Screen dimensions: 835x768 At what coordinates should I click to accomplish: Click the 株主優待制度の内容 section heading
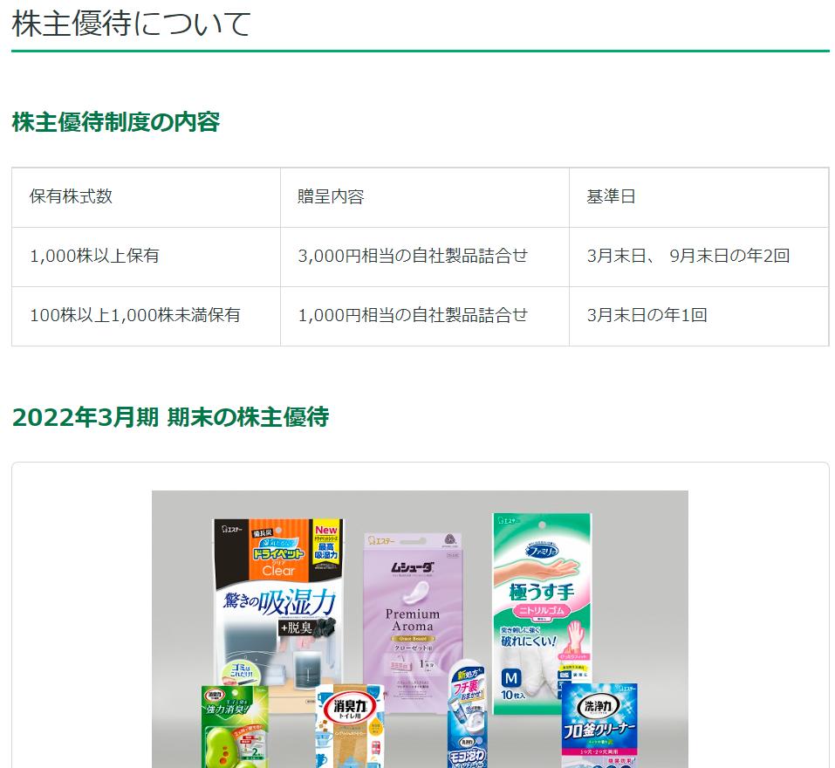point(116,122)
